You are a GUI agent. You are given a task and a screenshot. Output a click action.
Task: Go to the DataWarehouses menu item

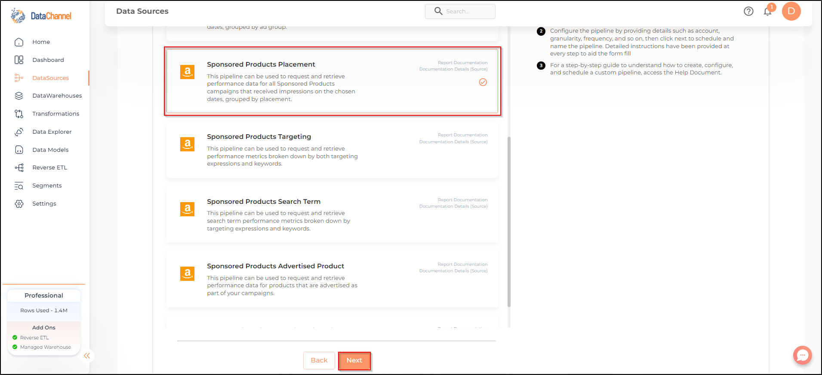click(x=57, y=96)
